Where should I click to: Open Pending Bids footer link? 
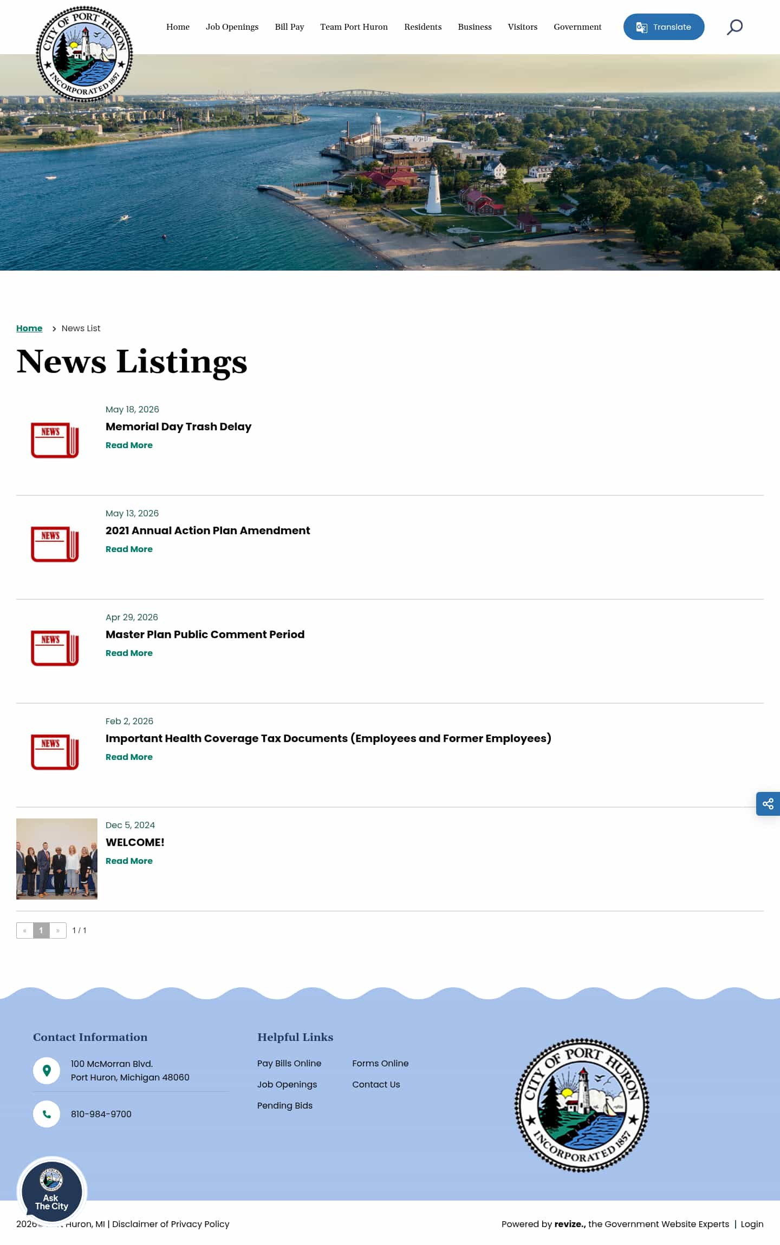(x=285, y=1105)
